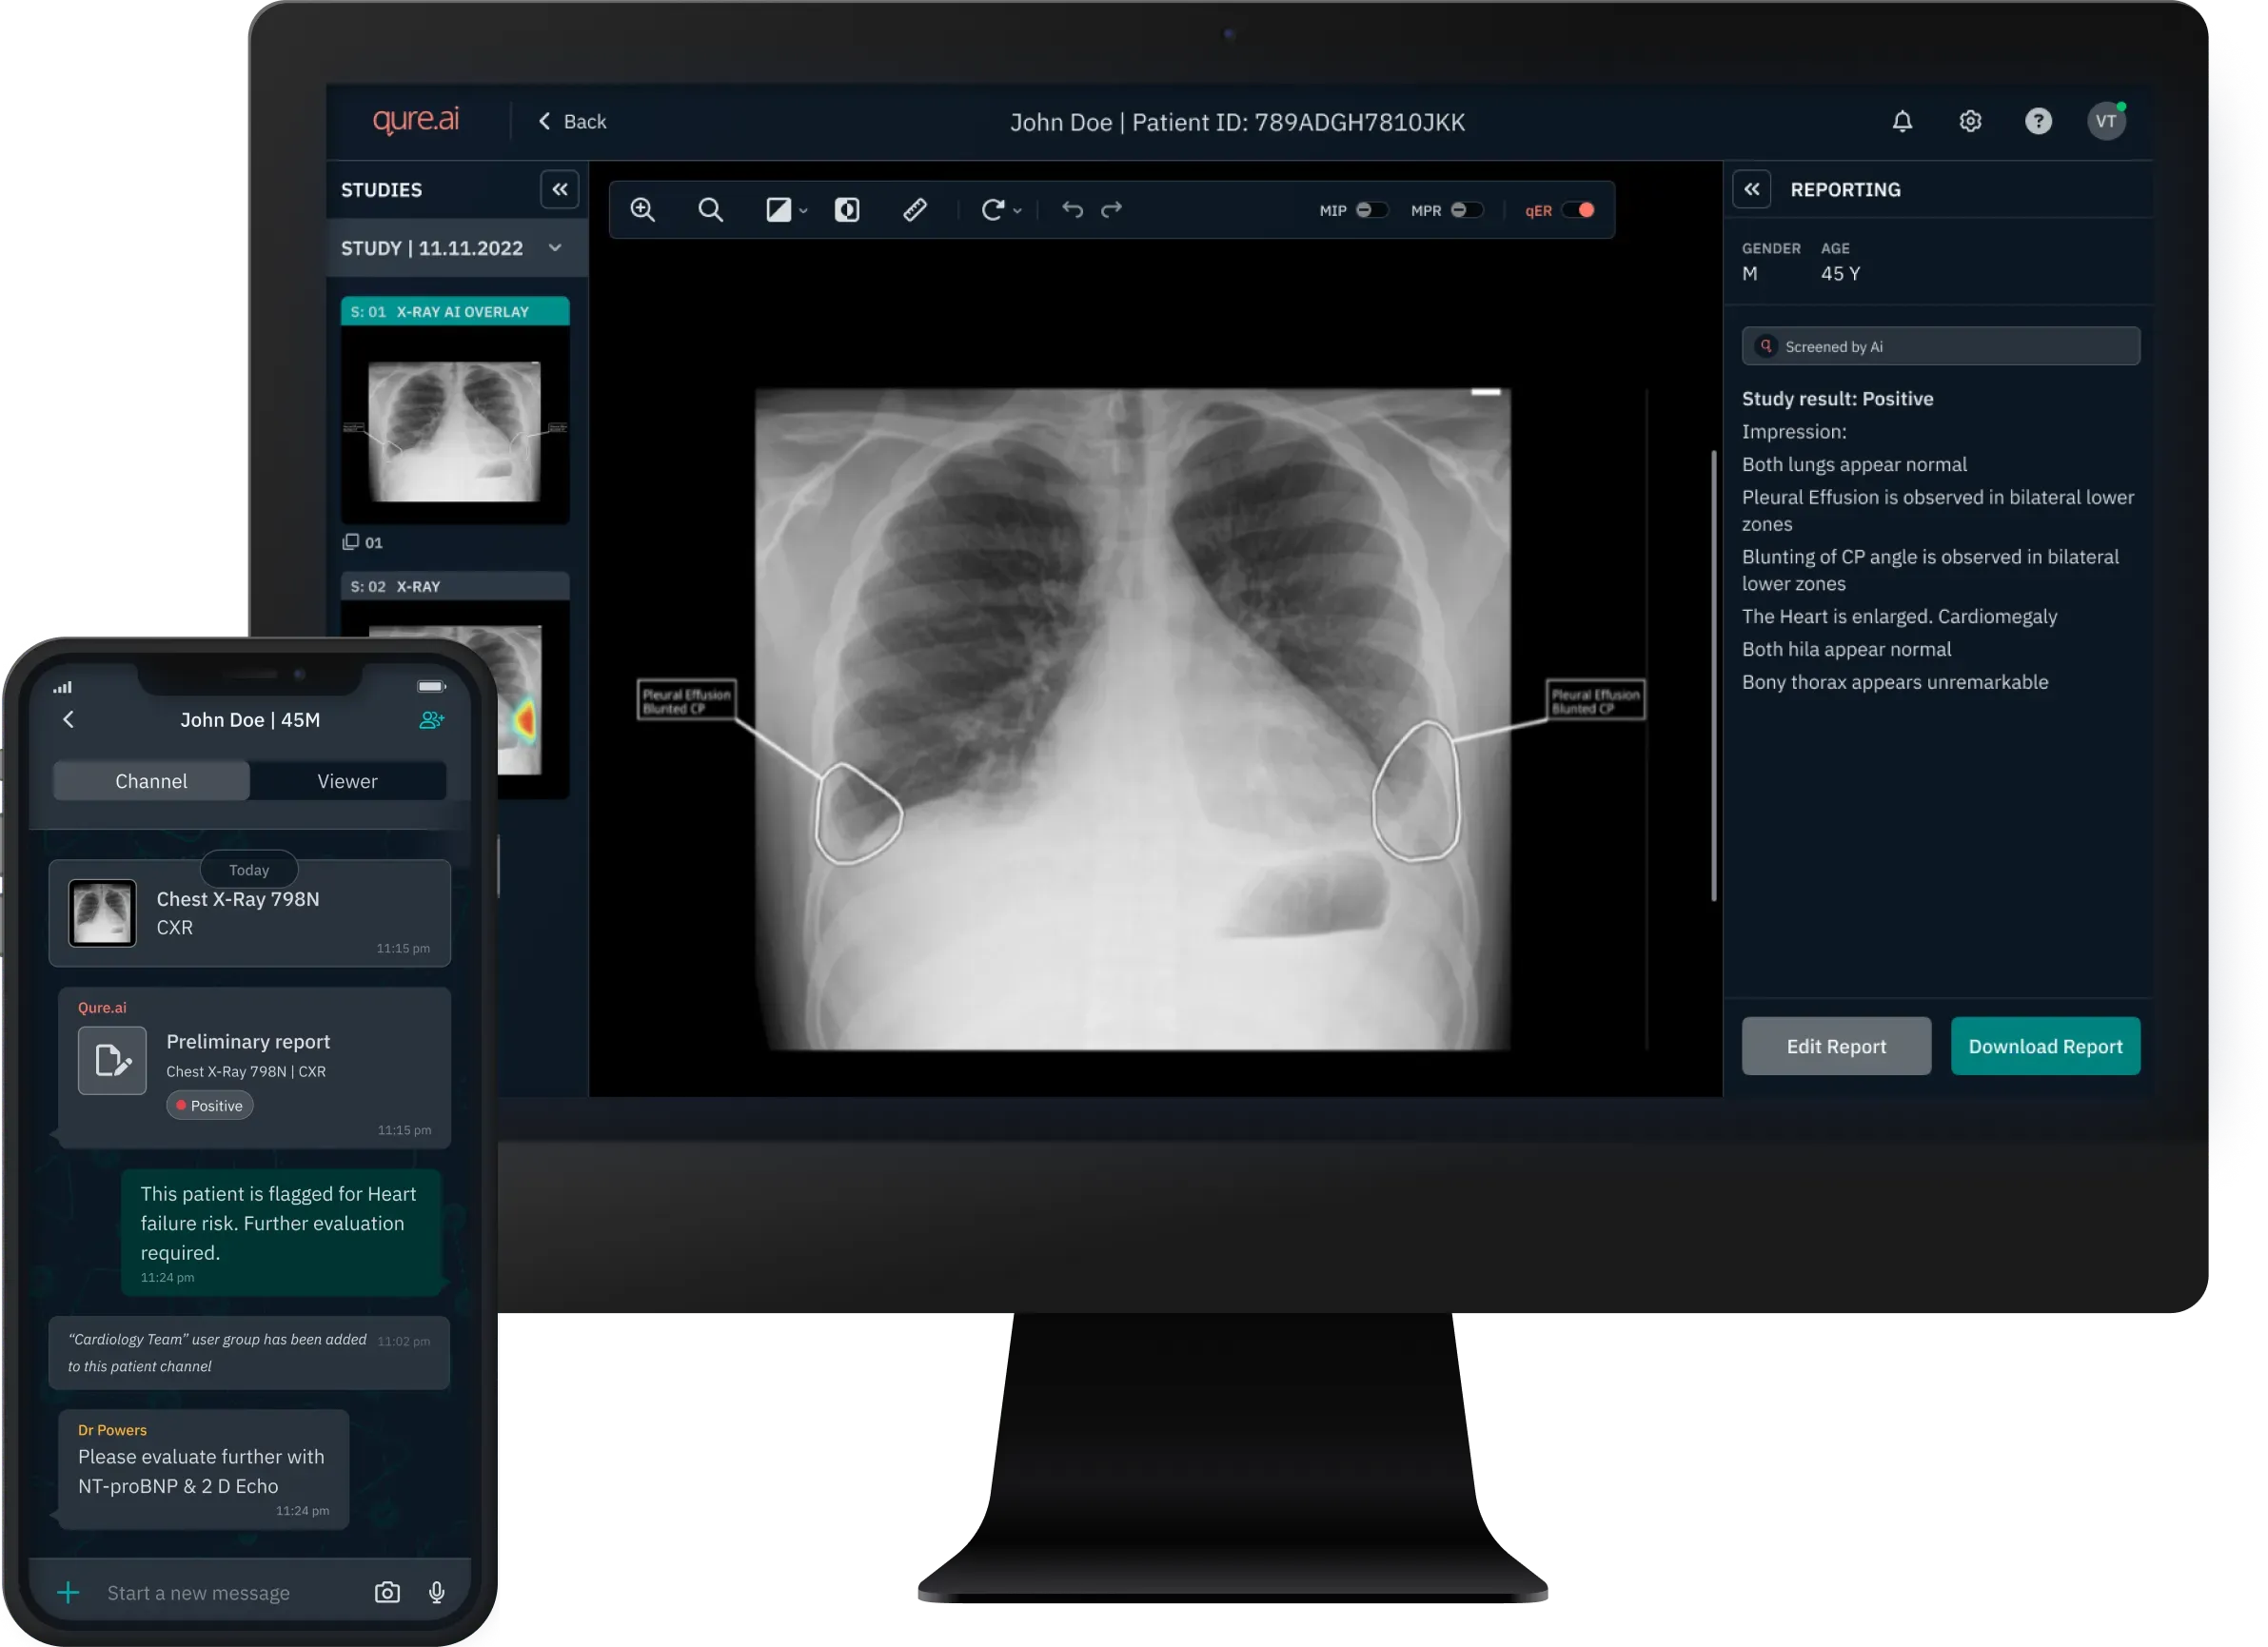Select the search magnifier tool
The height and width of the screenshot is (1647, 2268).
click(x=710, y=210)
